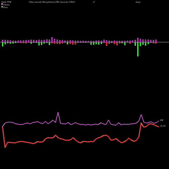Select the 'Volume' legend label
The image size is (169, 169).
(6, 5)
